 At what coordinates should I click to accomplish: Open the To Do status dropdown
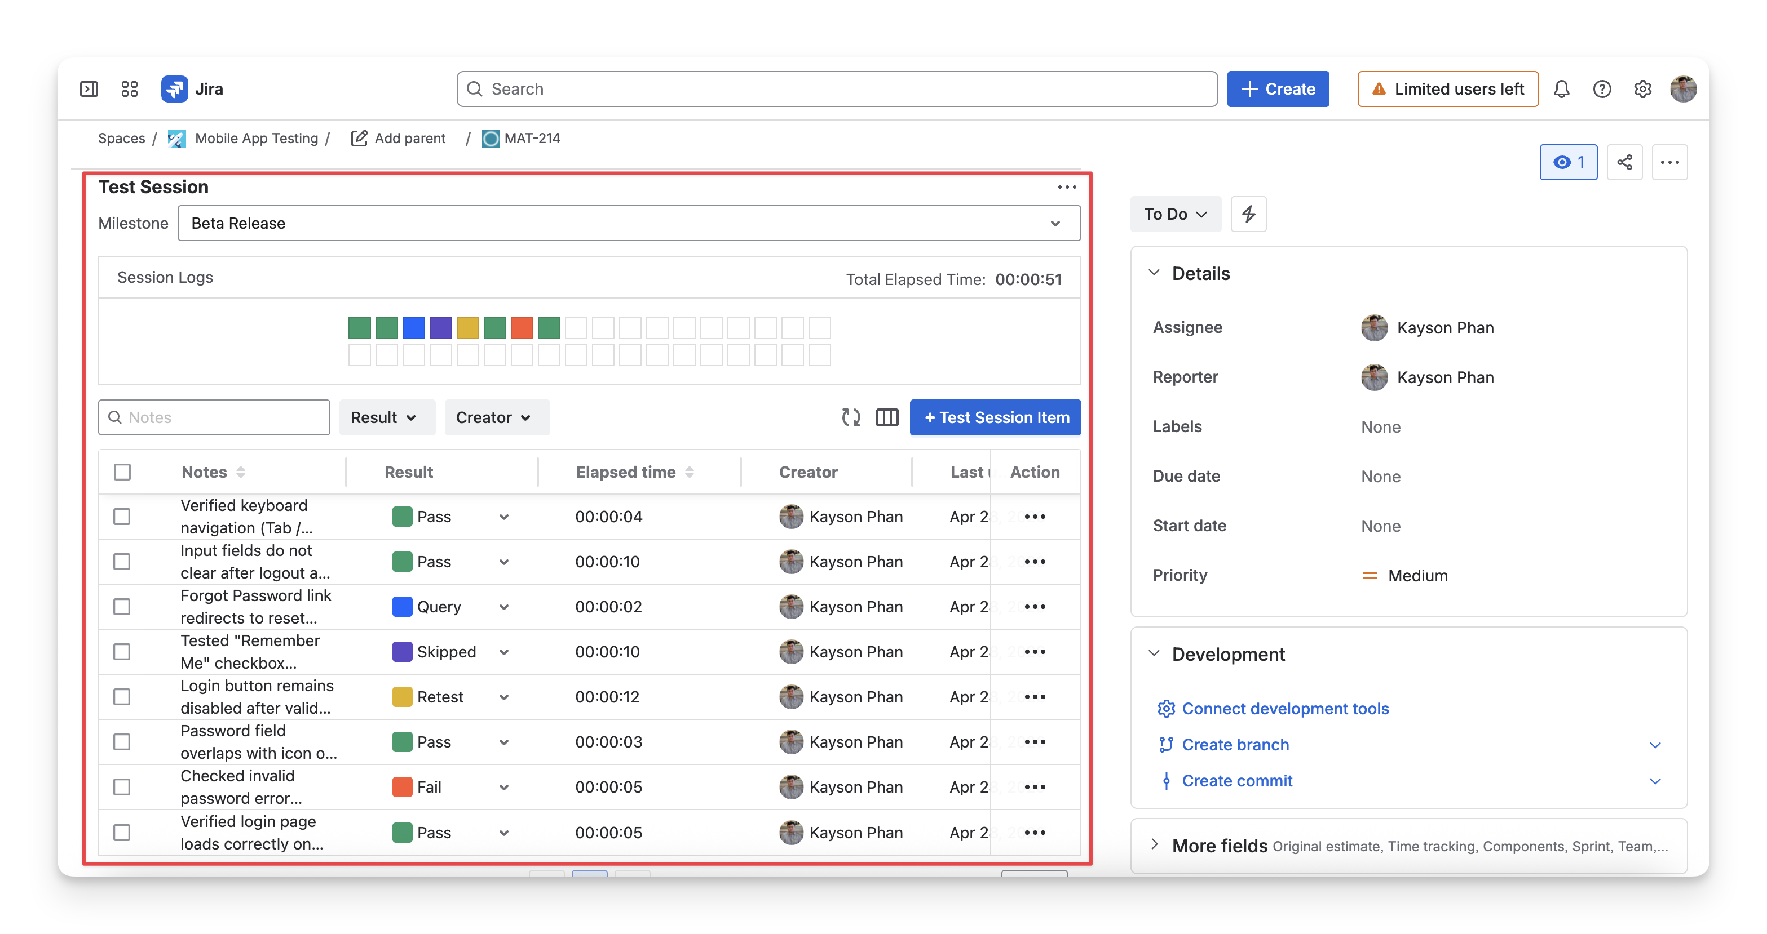[1176, 214]
